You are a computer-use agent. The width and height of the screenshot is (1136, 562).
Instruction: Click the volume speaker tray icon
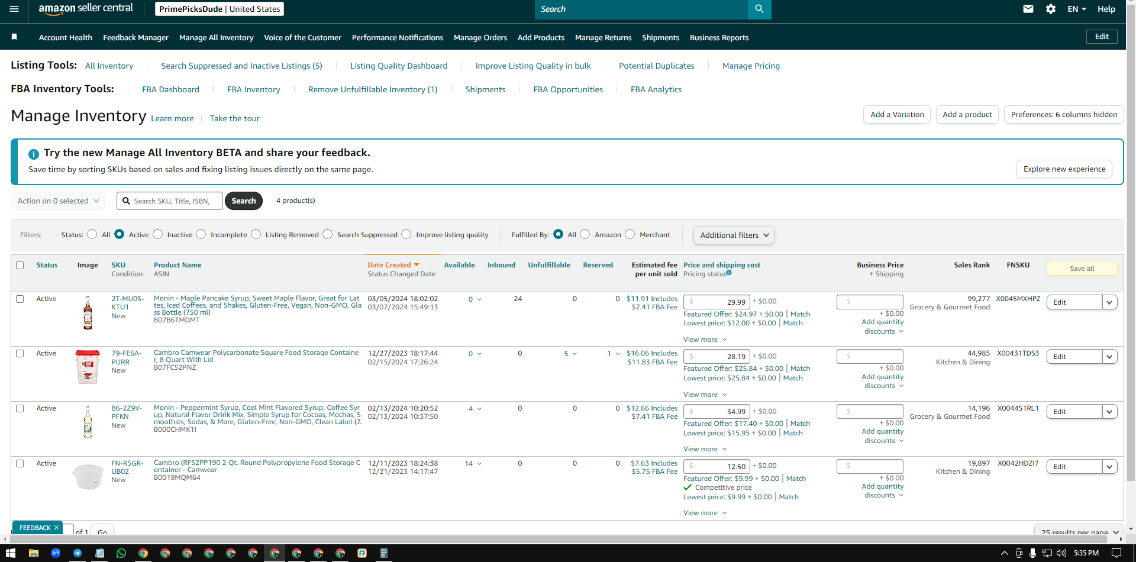(1061, 553)
